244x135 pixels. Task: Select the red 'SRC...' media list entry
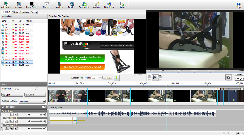pyautogui.click(x=17, y=30)
